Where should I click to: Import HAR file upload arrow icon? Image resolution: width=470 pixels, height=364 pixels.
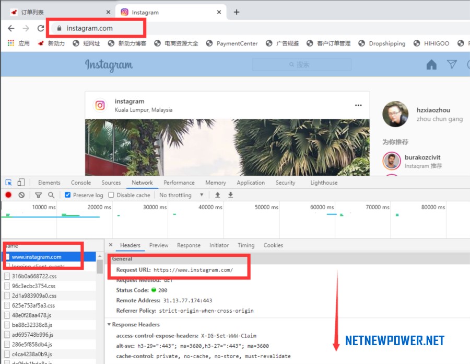[218, 195]
